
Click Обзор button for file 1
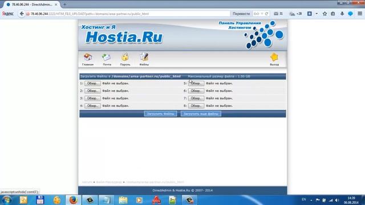(x=92, y=83)
